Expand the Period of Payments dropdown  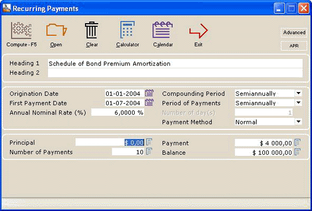(298, 102)
